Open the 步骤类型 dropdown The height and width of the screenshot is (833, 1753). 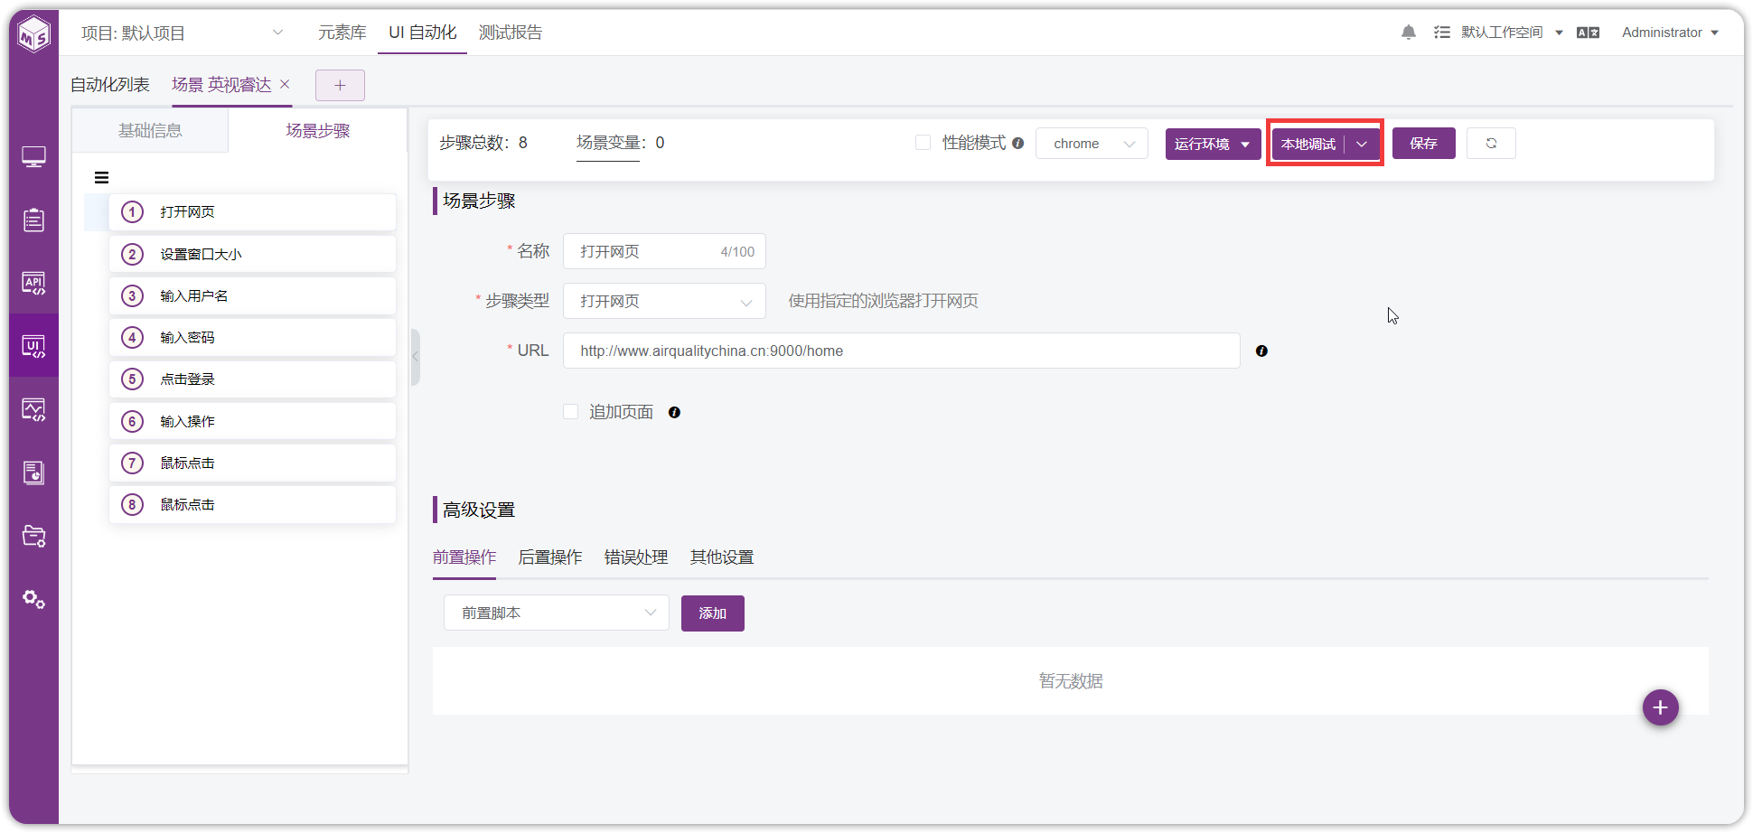(x=664, y=301)
